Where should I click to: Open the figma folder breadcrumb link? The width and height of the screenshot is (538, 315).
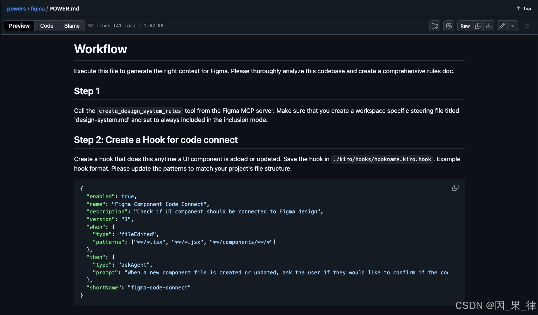(38, 8)
